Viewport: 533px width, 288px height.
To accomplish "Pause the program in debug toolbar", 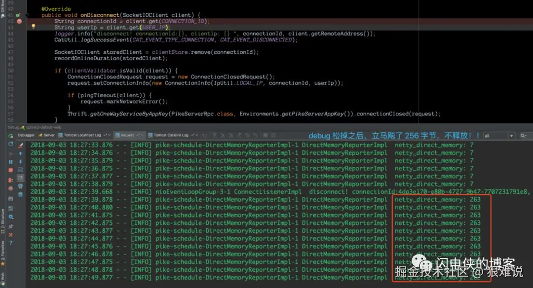I will 10,162.
